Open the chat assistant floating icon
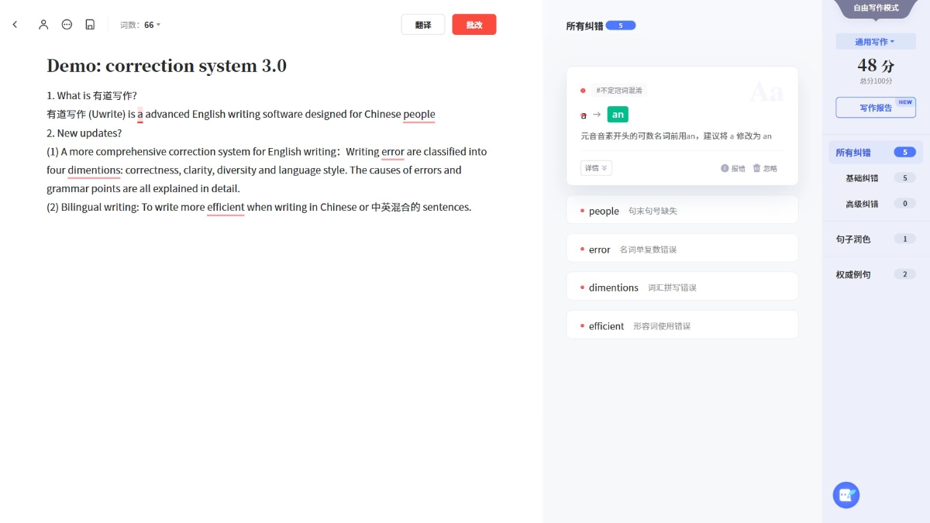 (x=846, y=494)
